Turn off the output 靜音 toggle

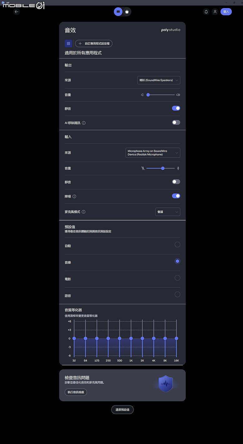point(176,108)
